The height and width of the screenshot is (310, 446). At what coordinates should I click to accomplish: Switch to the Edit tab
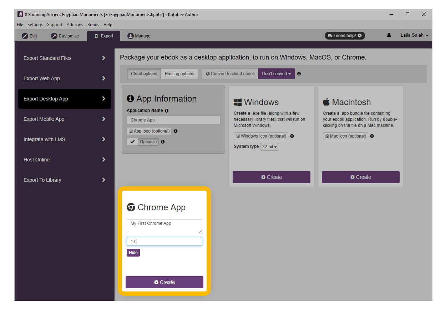[x=30, y=36]
